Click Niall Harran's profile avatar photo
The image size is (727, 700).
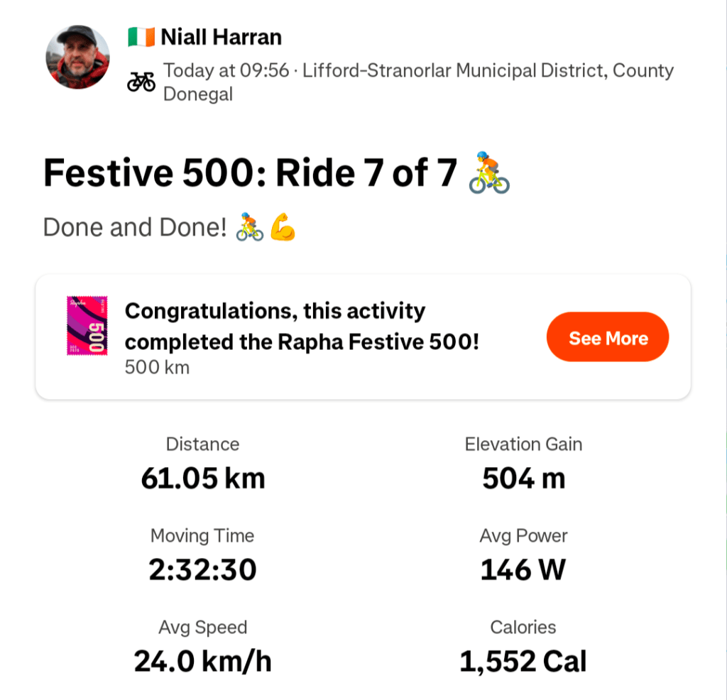77,58
